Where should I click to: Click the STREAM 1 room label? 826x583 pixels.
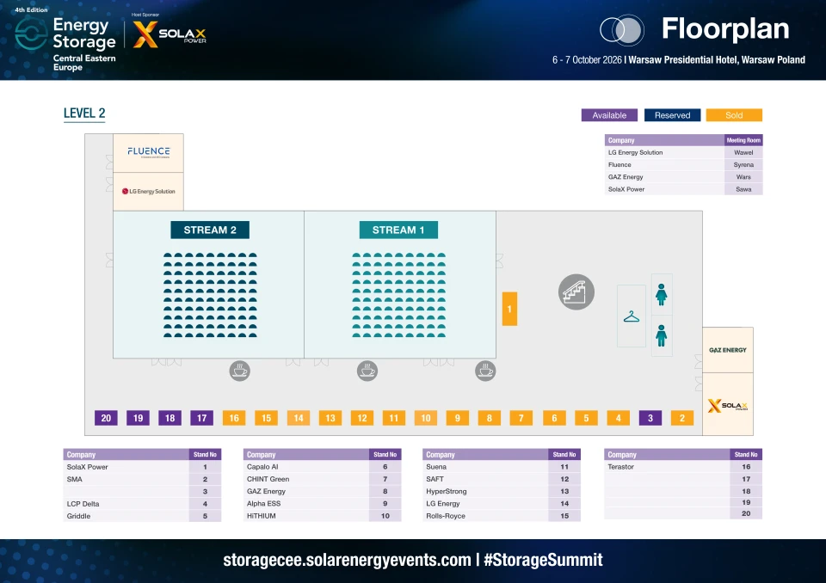tap(398, 230)
